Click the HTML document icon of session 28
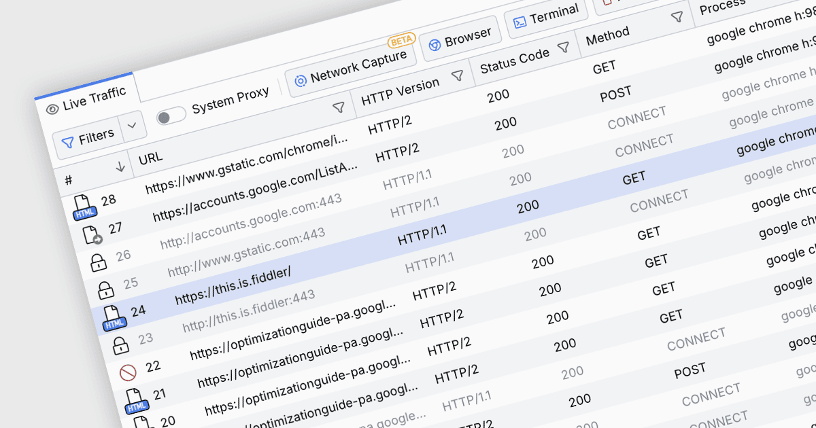Screen dimensions: 816x428 pyautogui.click(x=84, y=207)
